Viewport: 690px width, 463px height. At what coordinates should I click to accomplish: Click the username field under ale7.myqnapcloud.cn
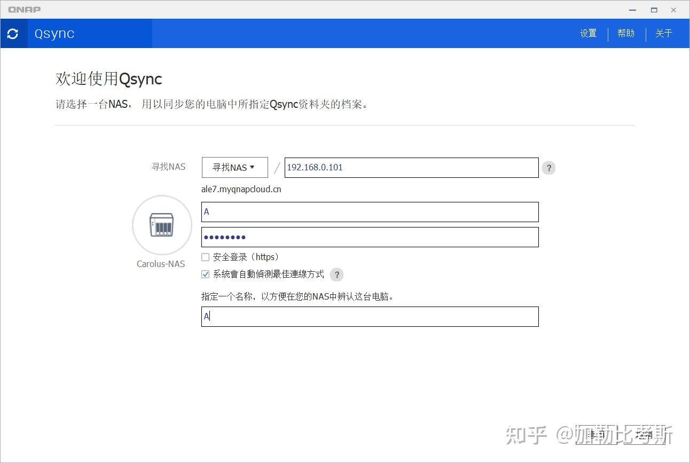pos(370,211)
